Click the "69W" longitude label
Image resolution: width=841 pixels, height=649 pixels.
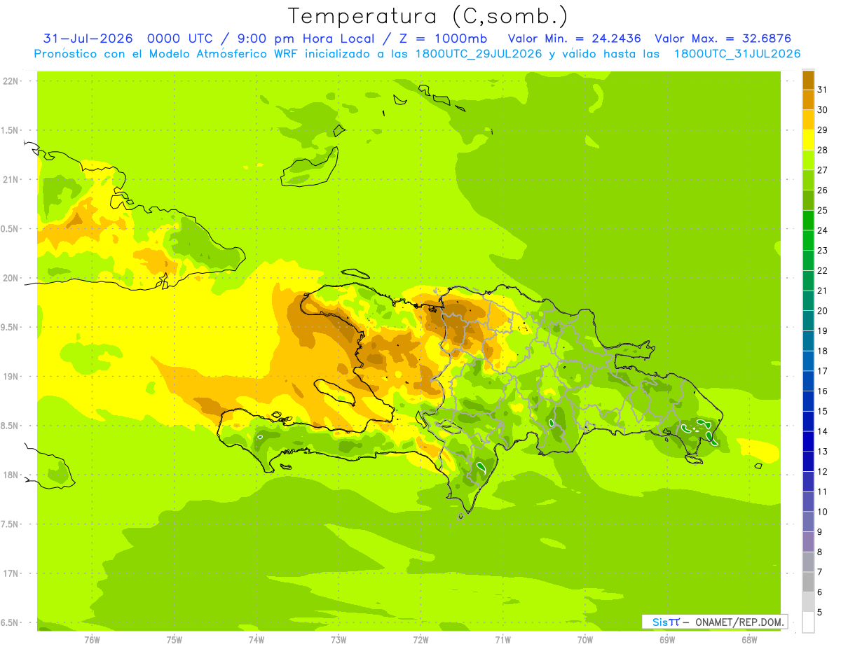point(667,640)
